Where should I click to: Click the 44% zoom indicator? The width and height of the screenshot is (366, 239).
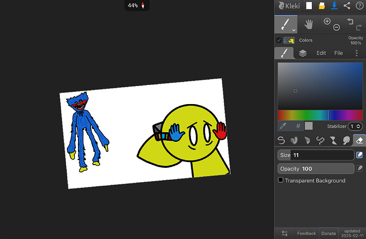coord(133,5)
